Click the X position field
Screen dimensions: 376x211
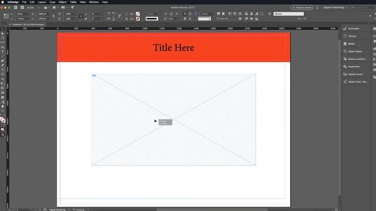click(23, 14)
